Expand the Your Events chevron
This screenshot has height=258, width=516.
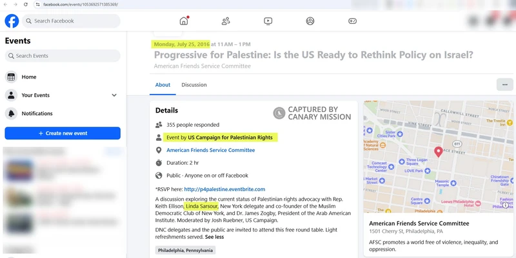[114, 95]
